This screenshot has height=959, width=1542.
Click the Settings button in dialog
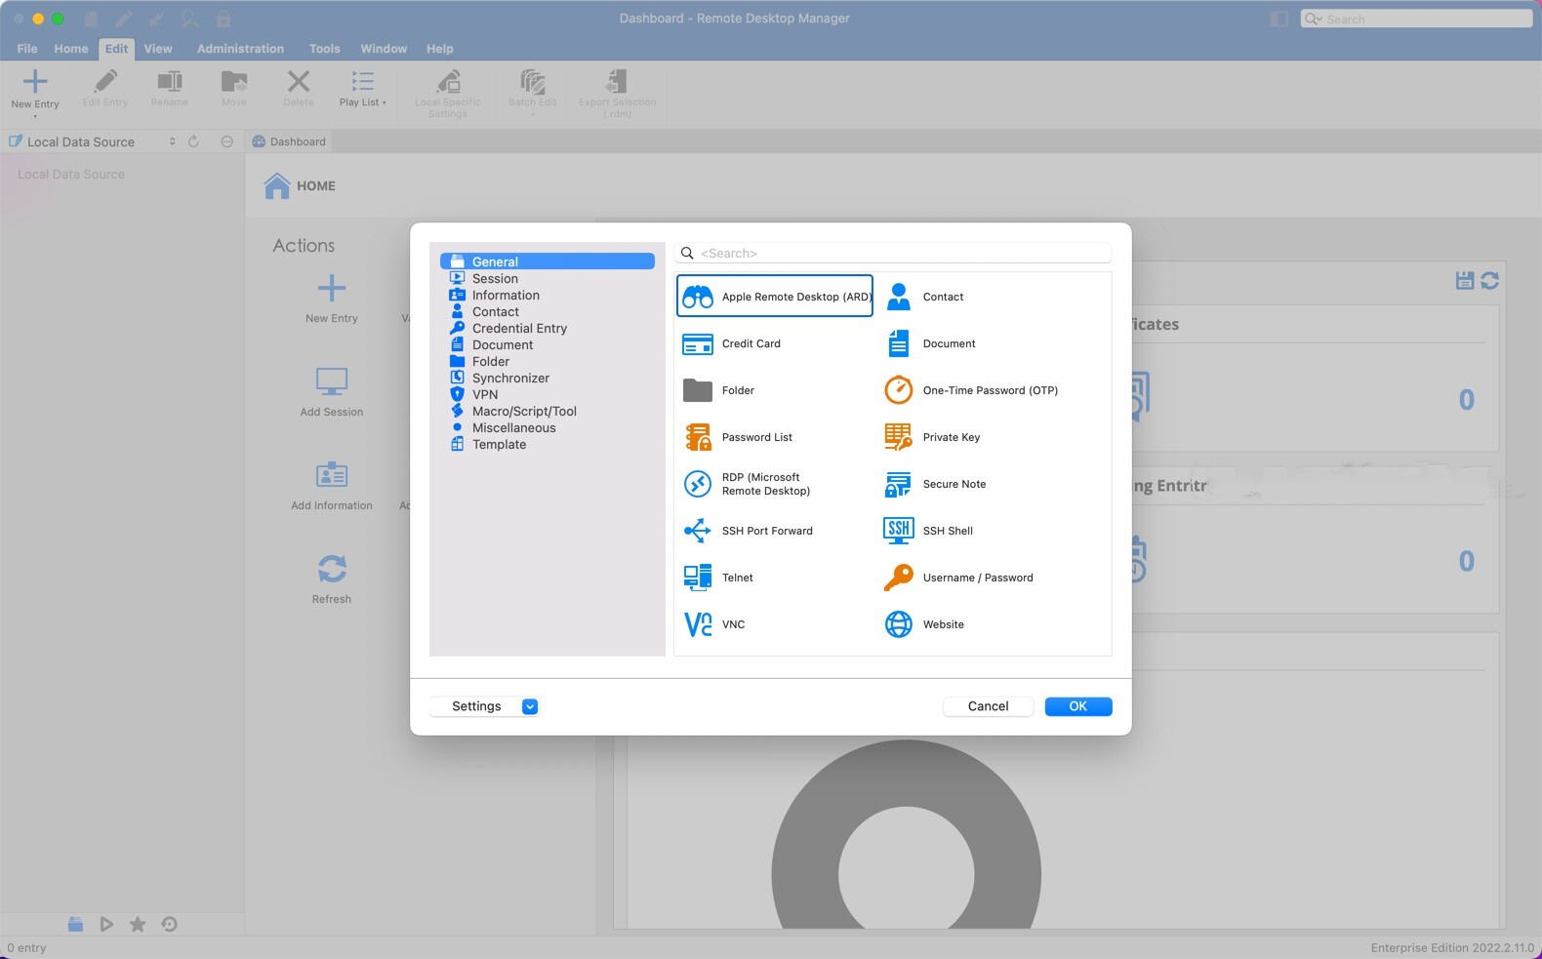[476, 706]
